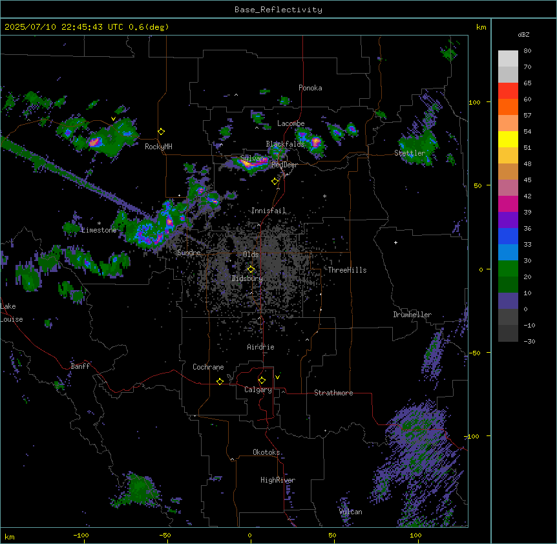
Task: Click the RockyMH label
Action: (x=158, y=147)
